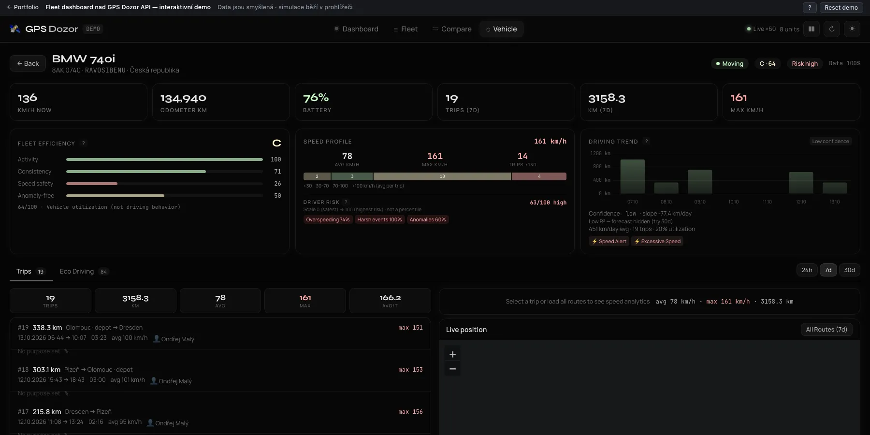Click the Overspeeding 74% tag
870x435 pixels.
coord(328,219)
